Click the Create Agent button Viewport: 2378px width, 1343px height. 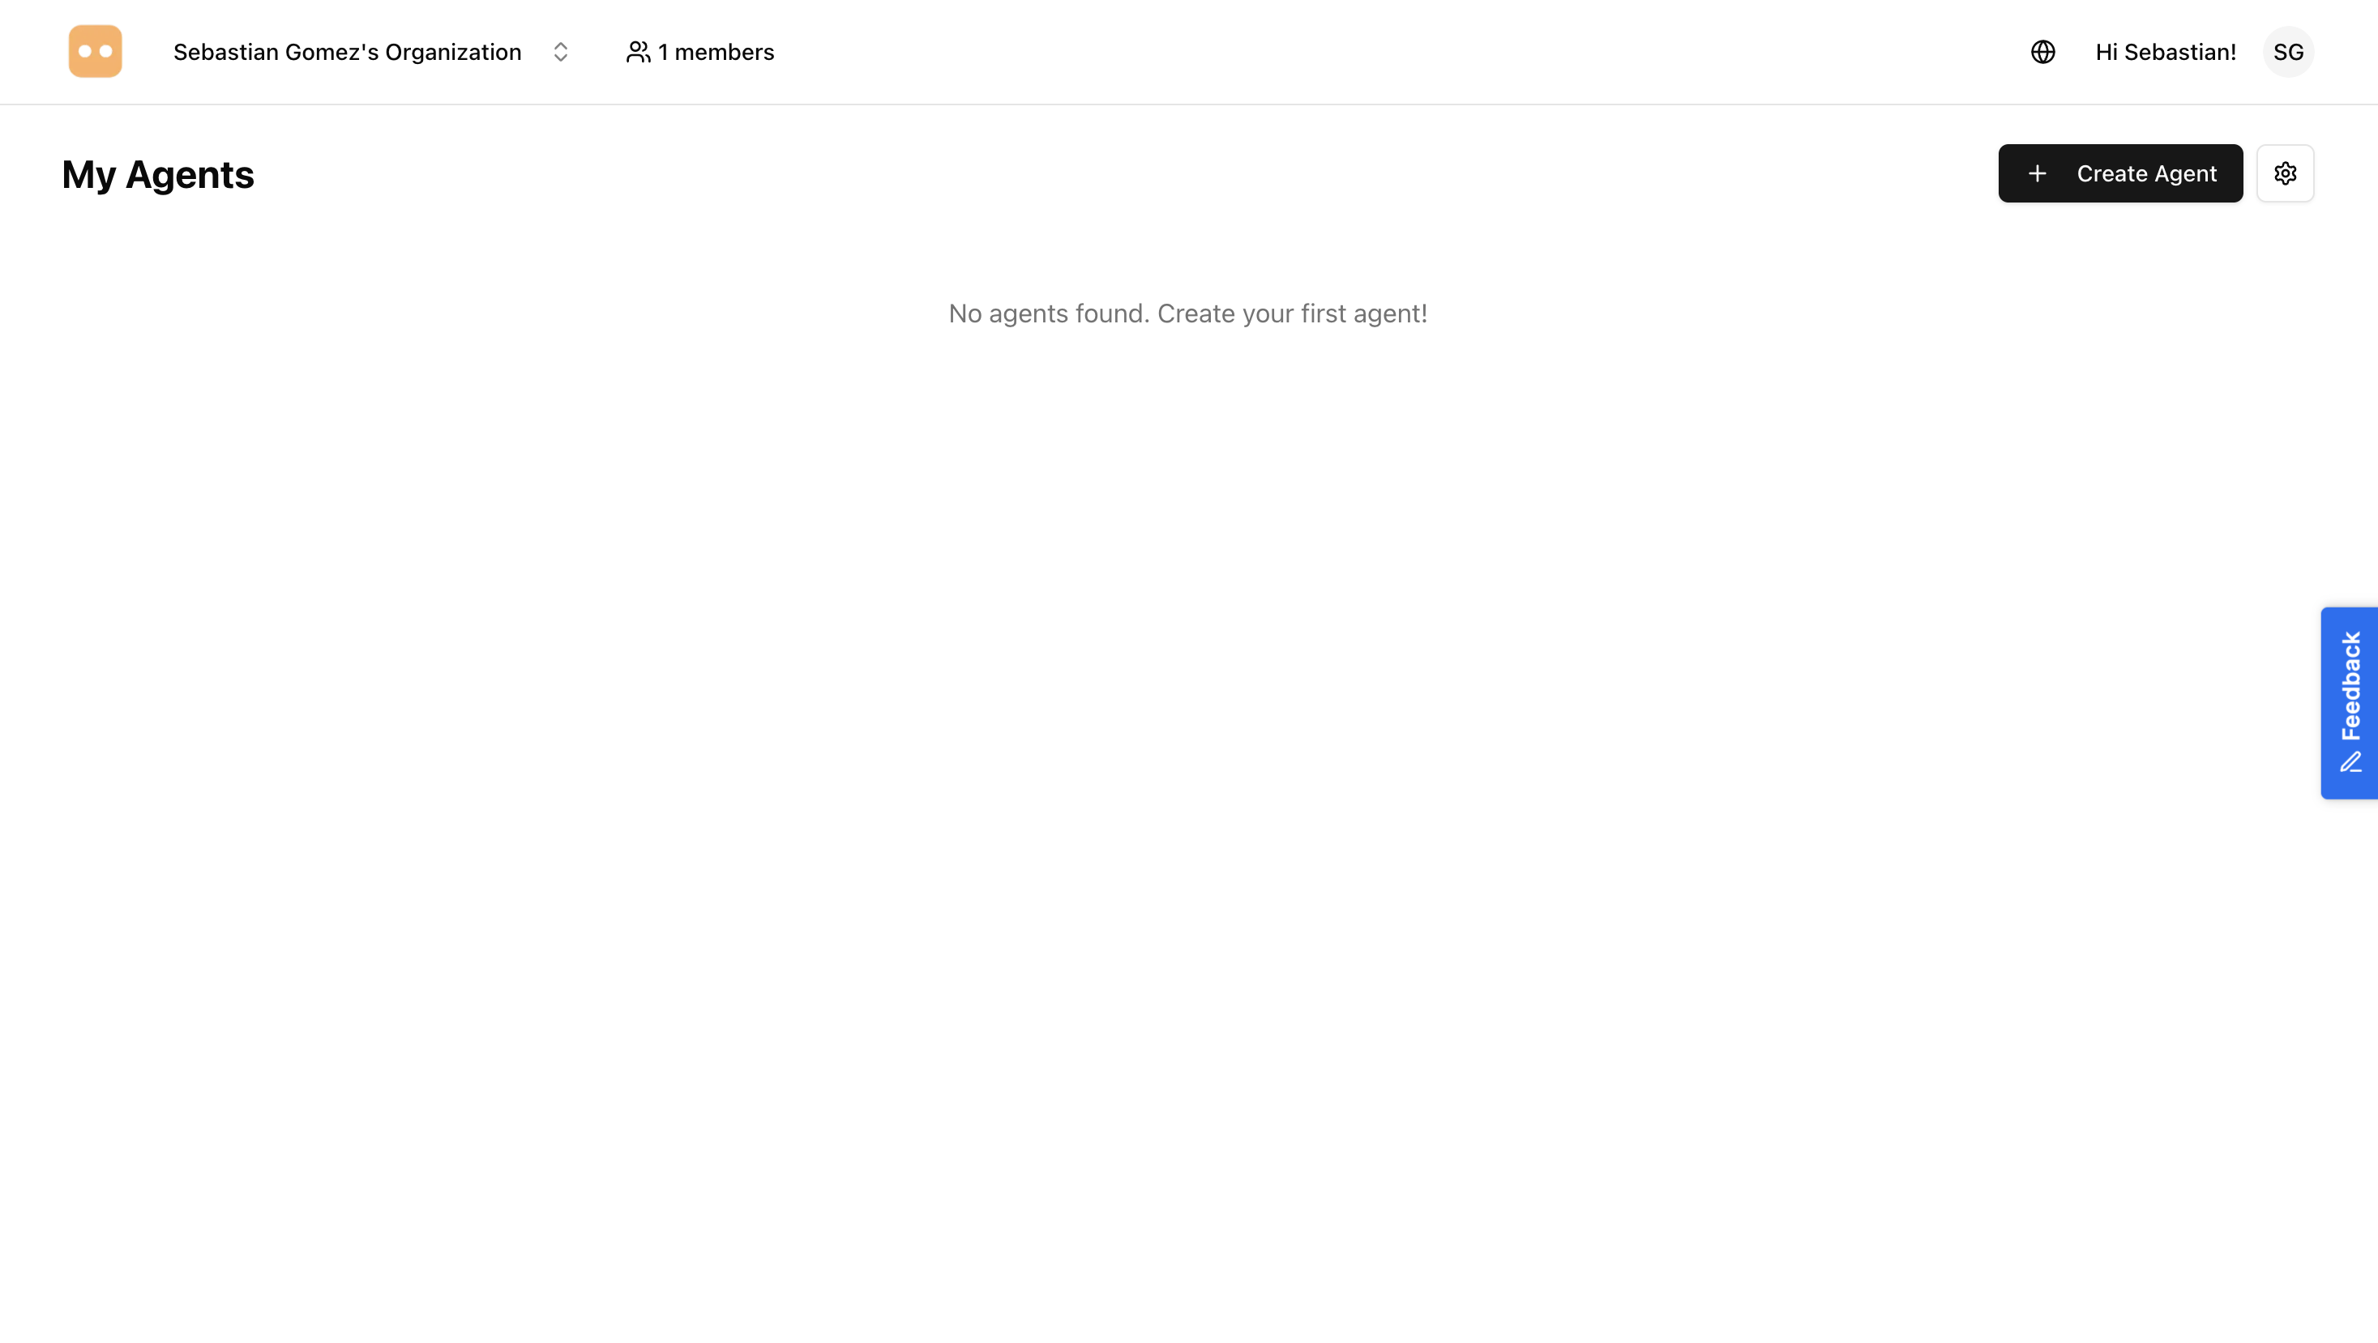[2120, 173]
